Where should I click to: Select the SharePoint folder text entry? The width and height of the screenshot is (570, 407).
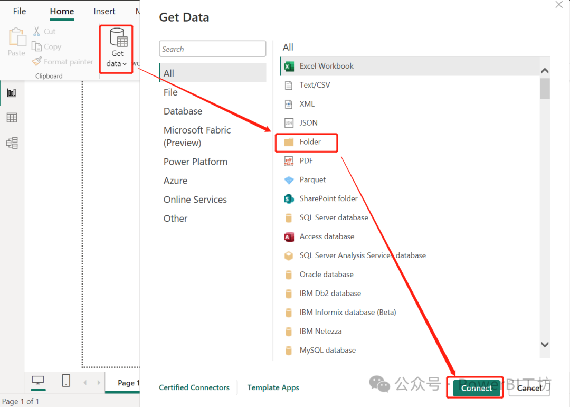[328, 198]
